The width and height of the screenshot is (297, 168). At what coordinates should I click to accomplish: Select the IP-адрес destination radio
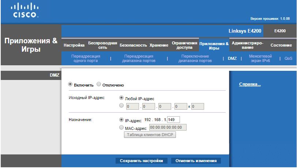(x=121, y=120)
